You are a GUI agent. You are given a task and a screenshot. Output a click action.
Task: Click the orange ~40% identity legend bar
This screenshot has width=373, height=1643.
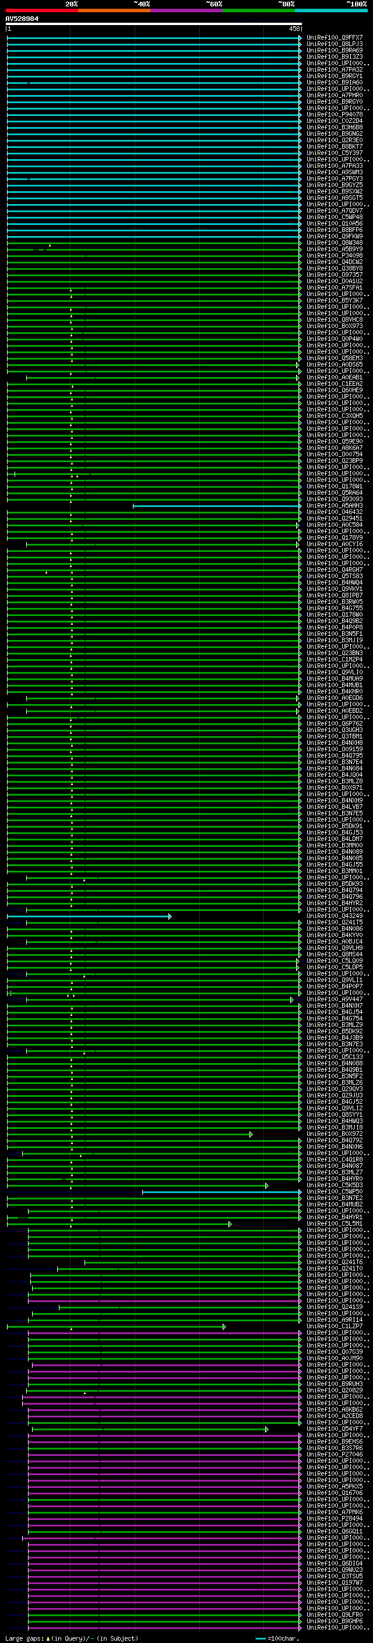(114, 11)
